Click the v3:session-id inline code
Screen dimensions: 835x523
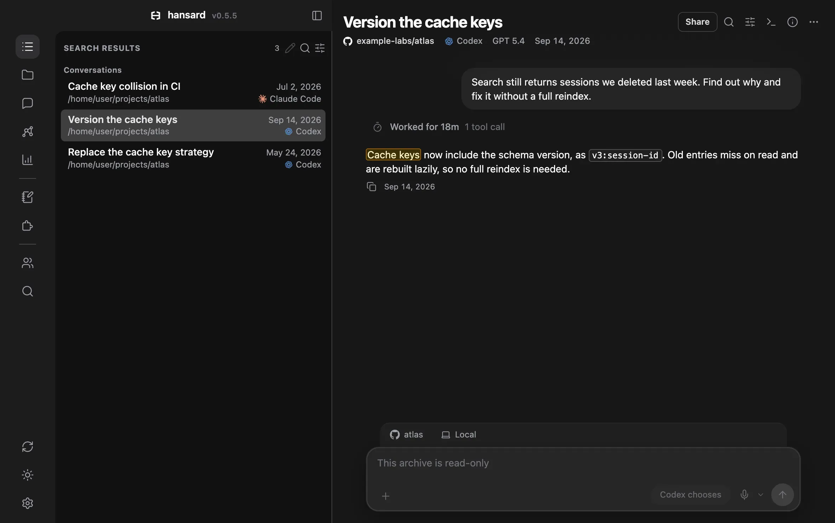coord(625,155)
